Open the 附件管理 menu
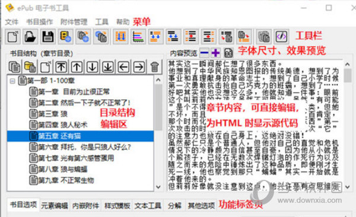Viewport: 356px width, 217px height. [x=74, y=22]
